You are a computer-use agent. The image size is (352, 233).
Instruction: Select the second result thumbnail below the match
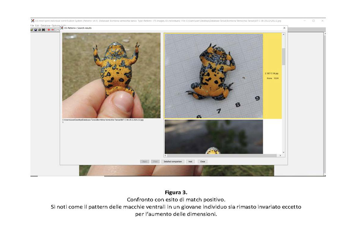[x=213, y=136]
